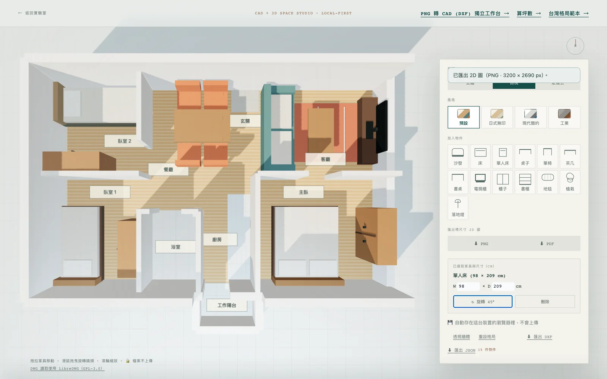Viewport: 607px width, 379px height.
Task: Insert a desk (書桌) object
Action: (458, 182)
